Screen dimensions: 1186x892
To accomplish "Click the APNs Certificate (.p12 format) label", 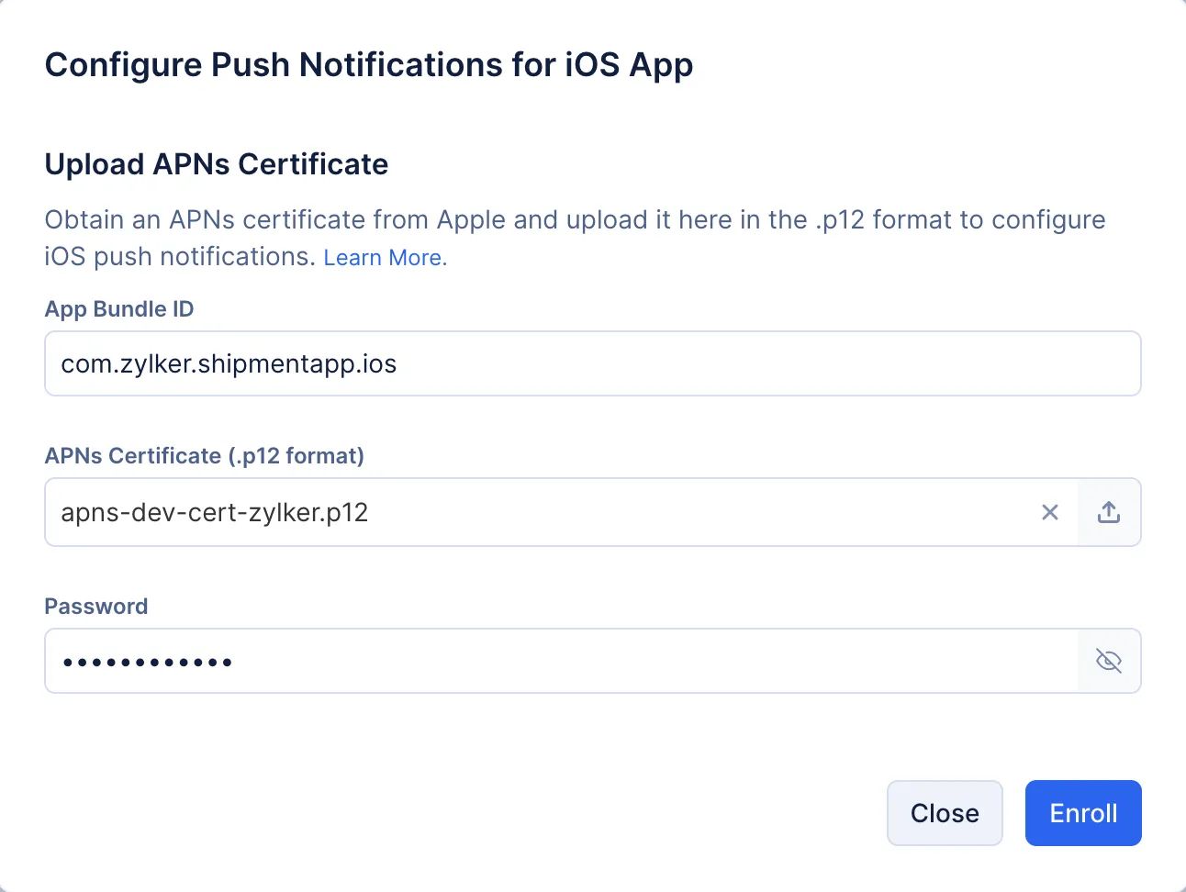I will (205, 456).
